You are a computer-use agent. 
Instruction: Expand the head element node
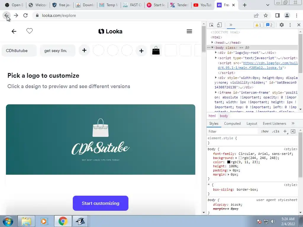(x=212, y=43)
